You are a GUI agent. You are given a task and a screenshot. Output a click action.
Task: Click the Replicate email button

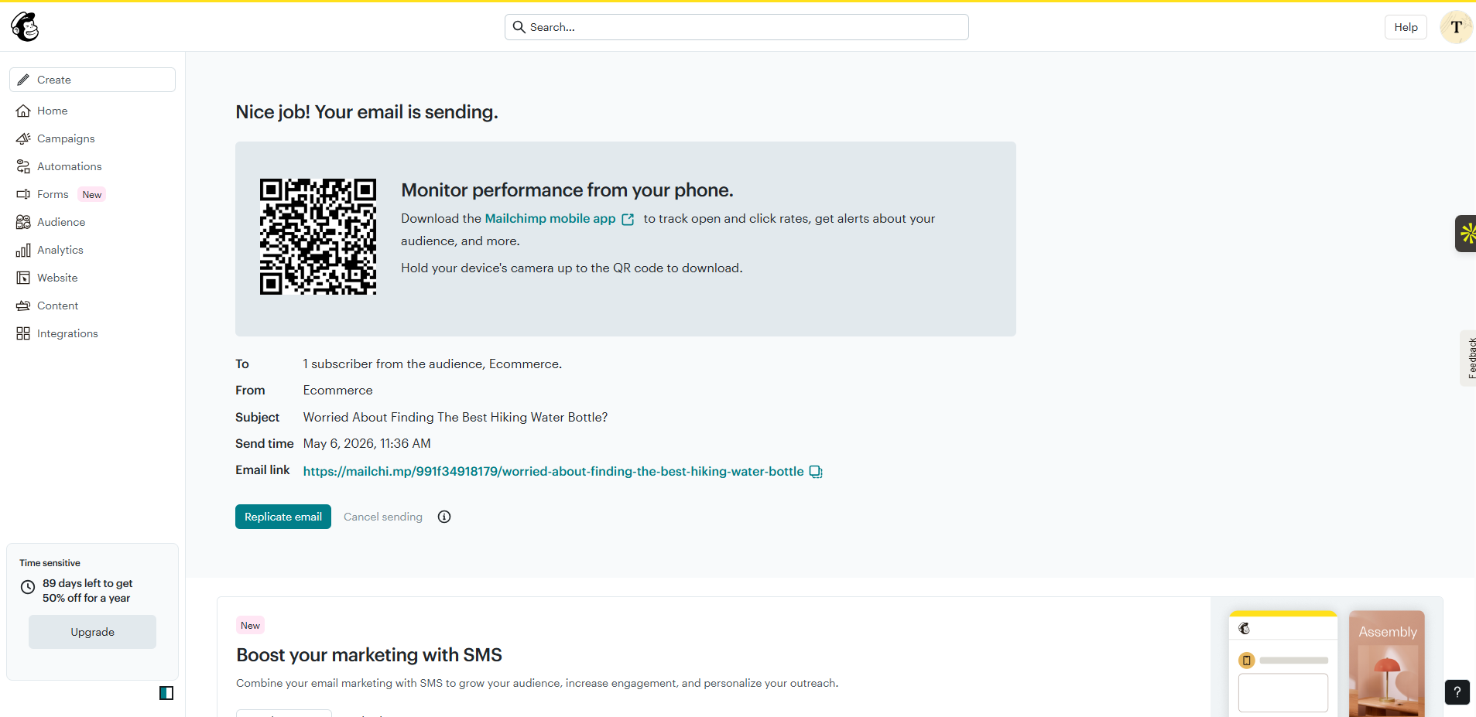(283, 517)
